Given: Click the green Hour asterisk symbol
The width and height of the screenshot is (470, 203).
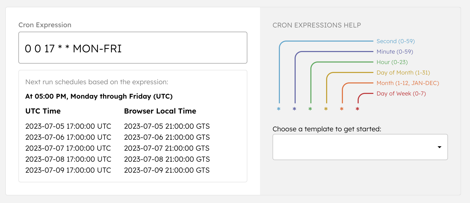Looking at the screenshot, I should coord(310,109).
